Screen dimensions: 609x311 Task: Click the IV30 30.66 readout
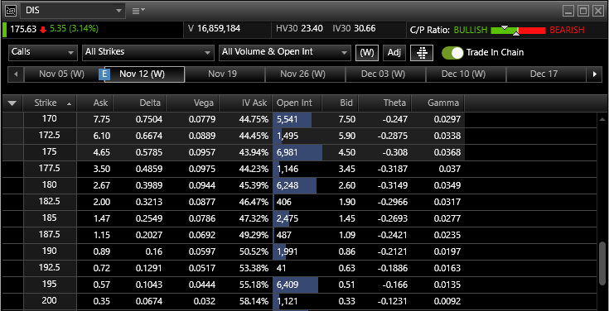click(x=354, y=29)
